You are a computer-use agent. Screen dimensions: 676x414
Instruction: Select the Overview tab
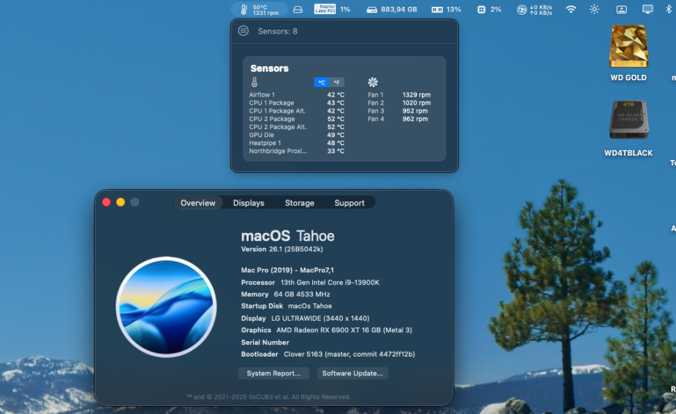[197, 203]
